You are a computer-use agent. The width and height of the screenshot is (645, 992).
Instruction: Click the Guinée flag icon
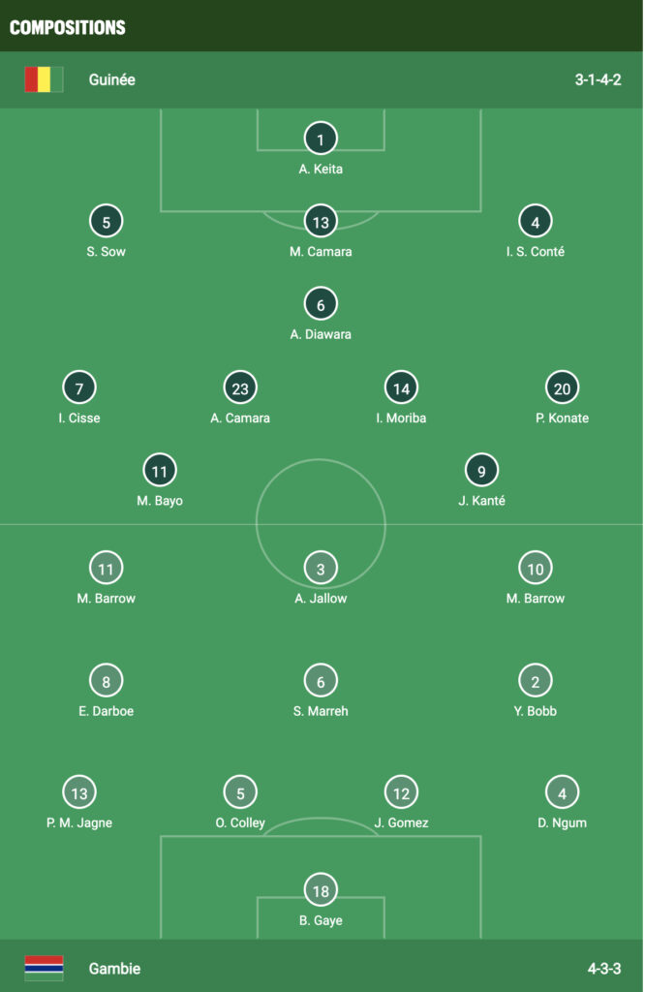tap(45, 79)
